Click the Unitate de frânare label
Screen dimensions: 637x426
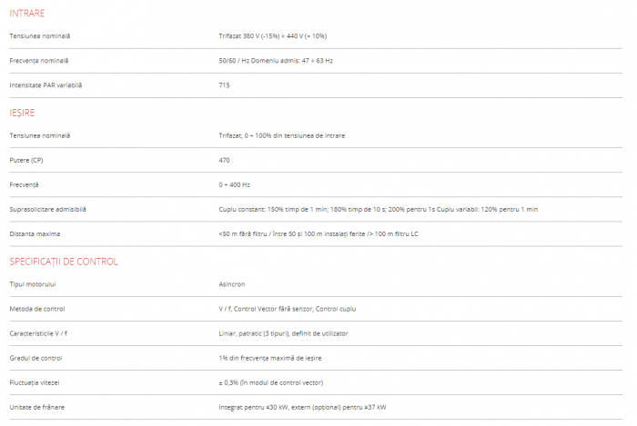point(37,407)
